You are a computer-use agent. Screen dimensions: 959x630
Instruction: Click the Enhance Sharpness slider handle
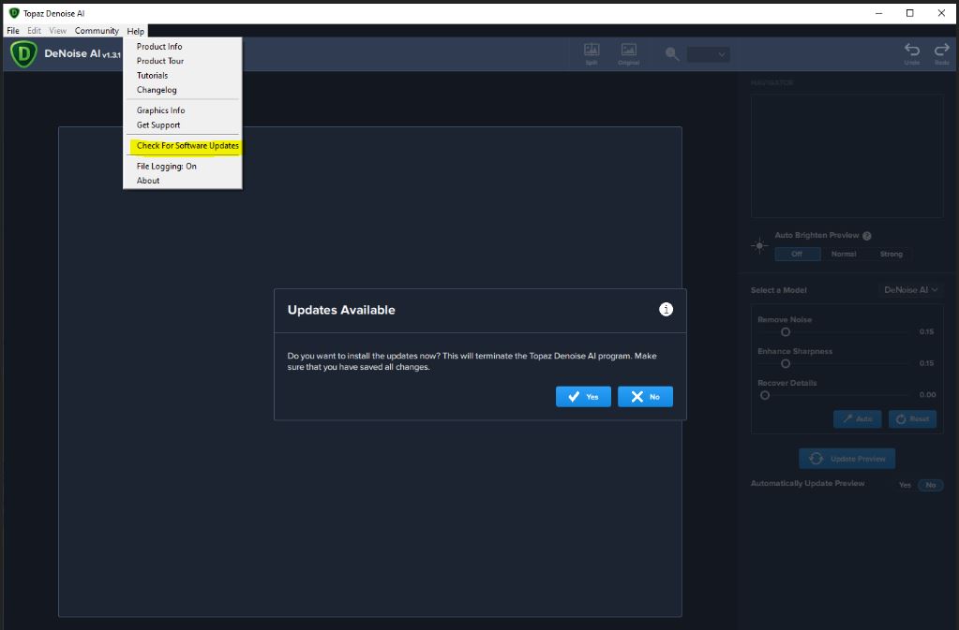(x=786, y=364)
